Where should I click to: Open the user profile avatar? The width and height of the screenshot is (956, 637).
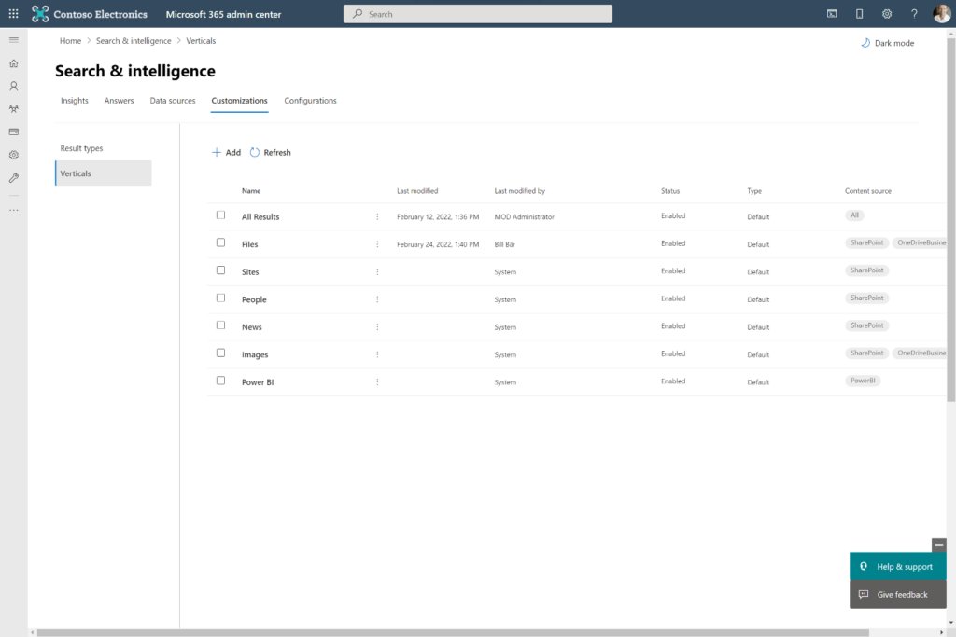coord(941,13)
